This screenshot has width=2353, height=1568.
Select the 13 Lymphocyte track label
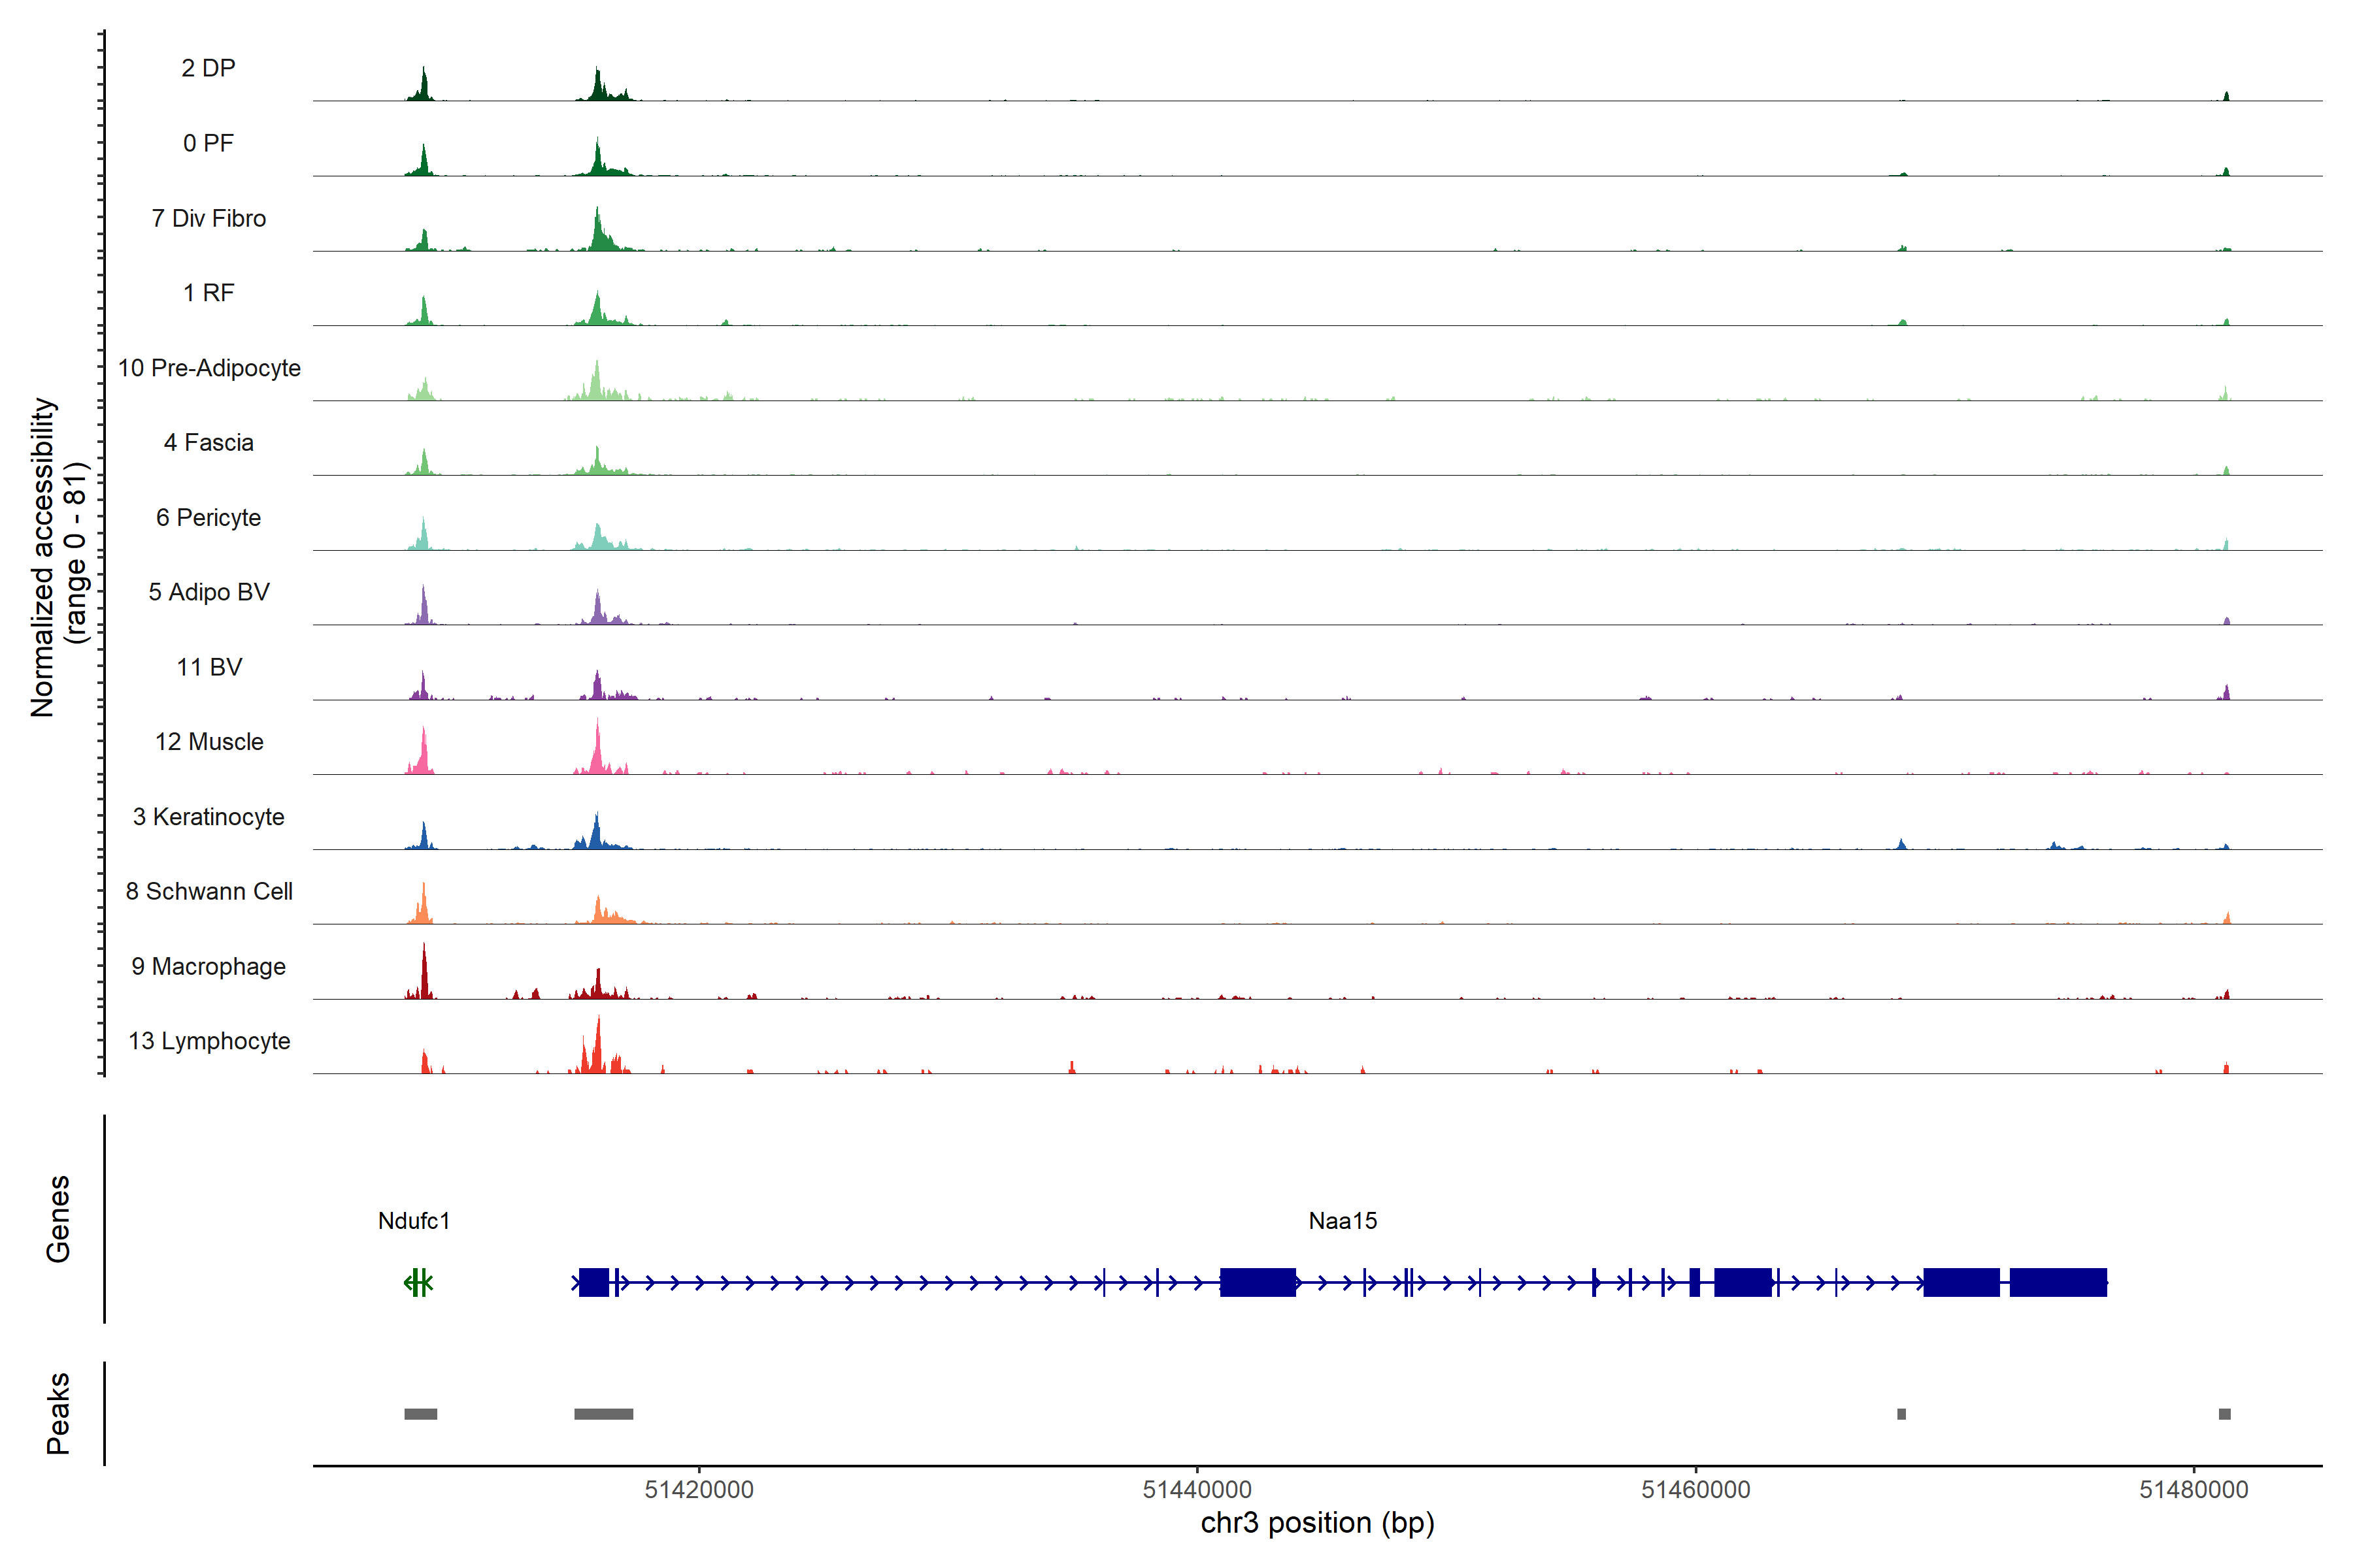[209, 1041]
